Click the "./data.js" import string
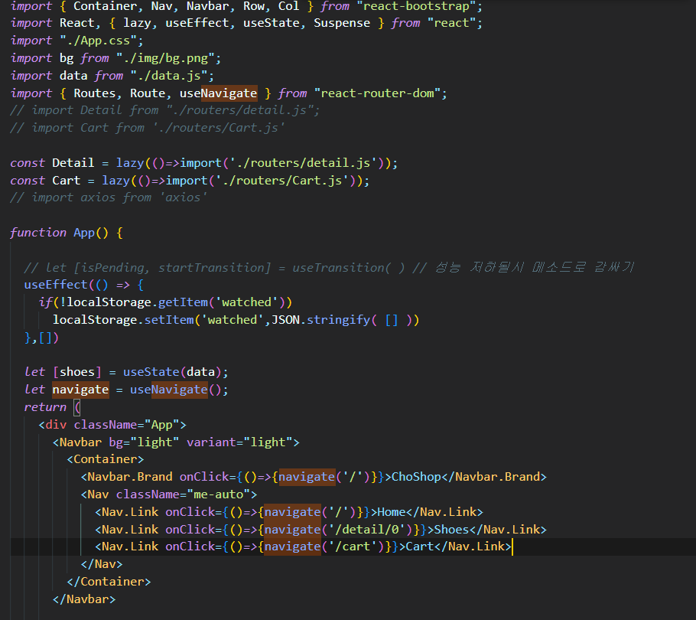Screen dimensions: 696x620 click(169, 76)
